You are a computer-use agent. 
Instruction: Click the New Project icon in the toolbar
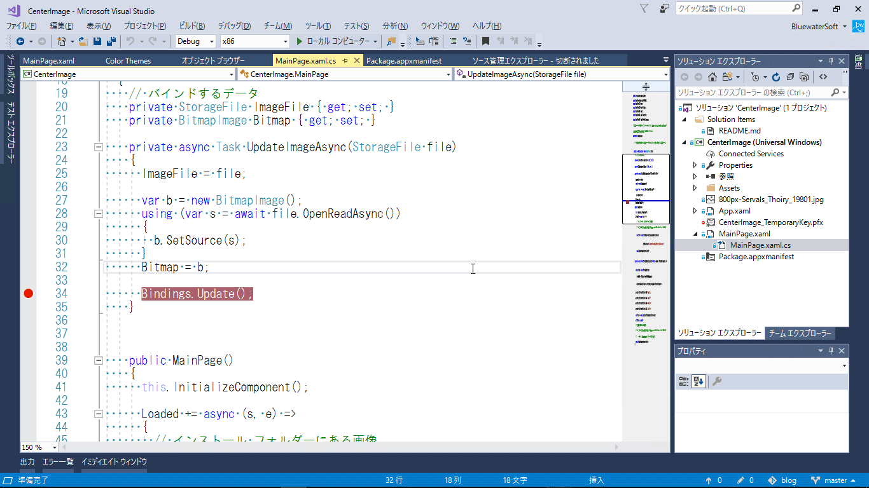click(62, 40)
